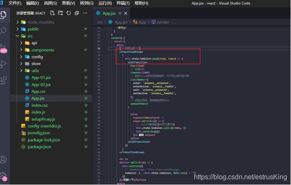Viewport: 291px width, 185px height.
Task: Click the todolist.splice code on line 41
Action: [161, 128]
